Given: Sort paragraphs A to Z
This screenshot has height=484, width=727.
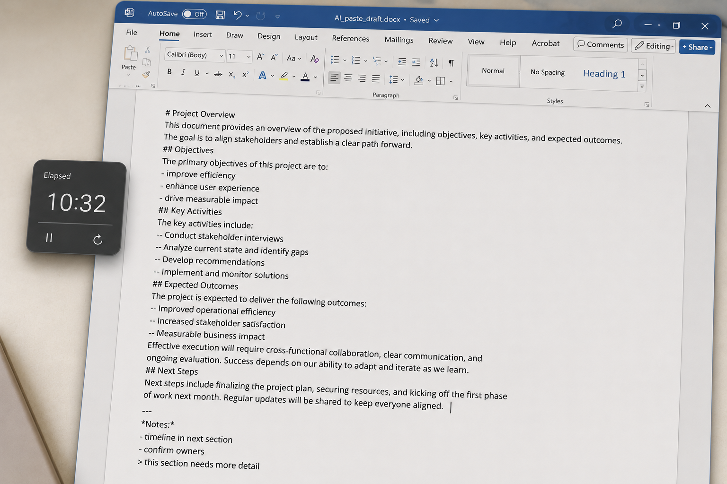Looking at the screenshot, I should tap(434, 62).
